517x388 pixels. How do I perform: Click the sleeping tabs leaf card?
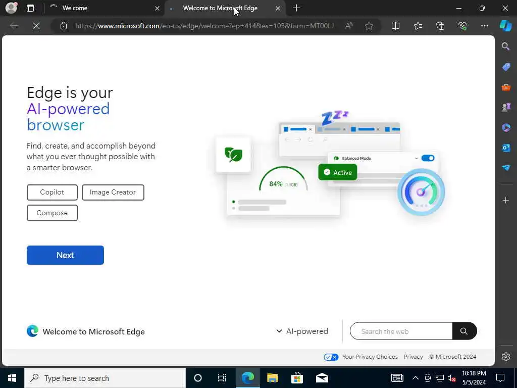click(x=233, y=155)
